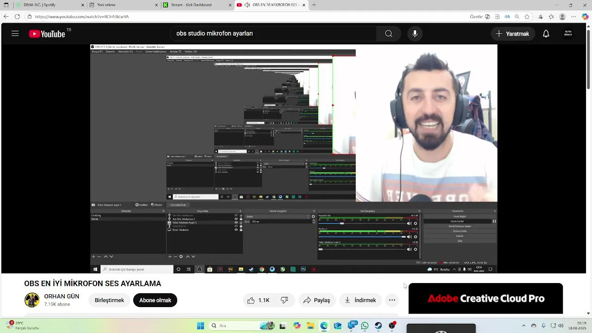Viewport: 592px width, 333px height.
Task: Switch to the Yeni sekme tab
Action: click(x=123, y=5)
